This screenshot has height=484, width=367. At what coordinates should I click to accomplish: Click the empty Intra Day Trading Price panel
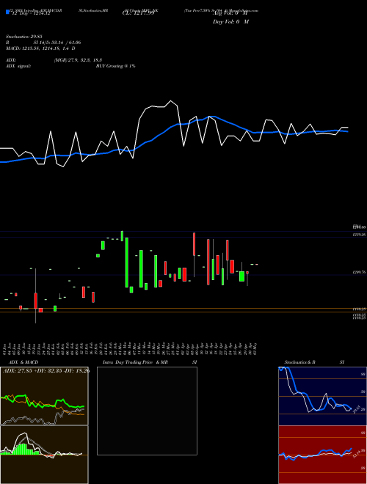tap(147, 411)
